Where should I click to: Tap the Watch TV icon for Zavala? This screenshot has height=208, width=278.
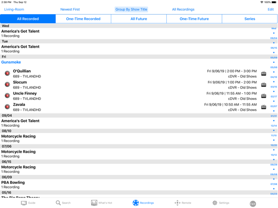point(263,107)
